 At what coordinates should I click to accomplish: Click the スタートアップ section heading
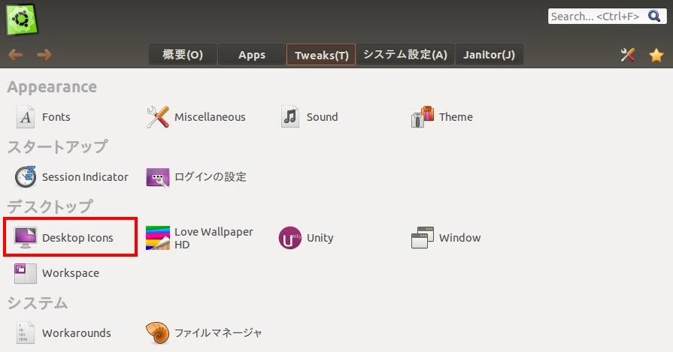[57, 147]
